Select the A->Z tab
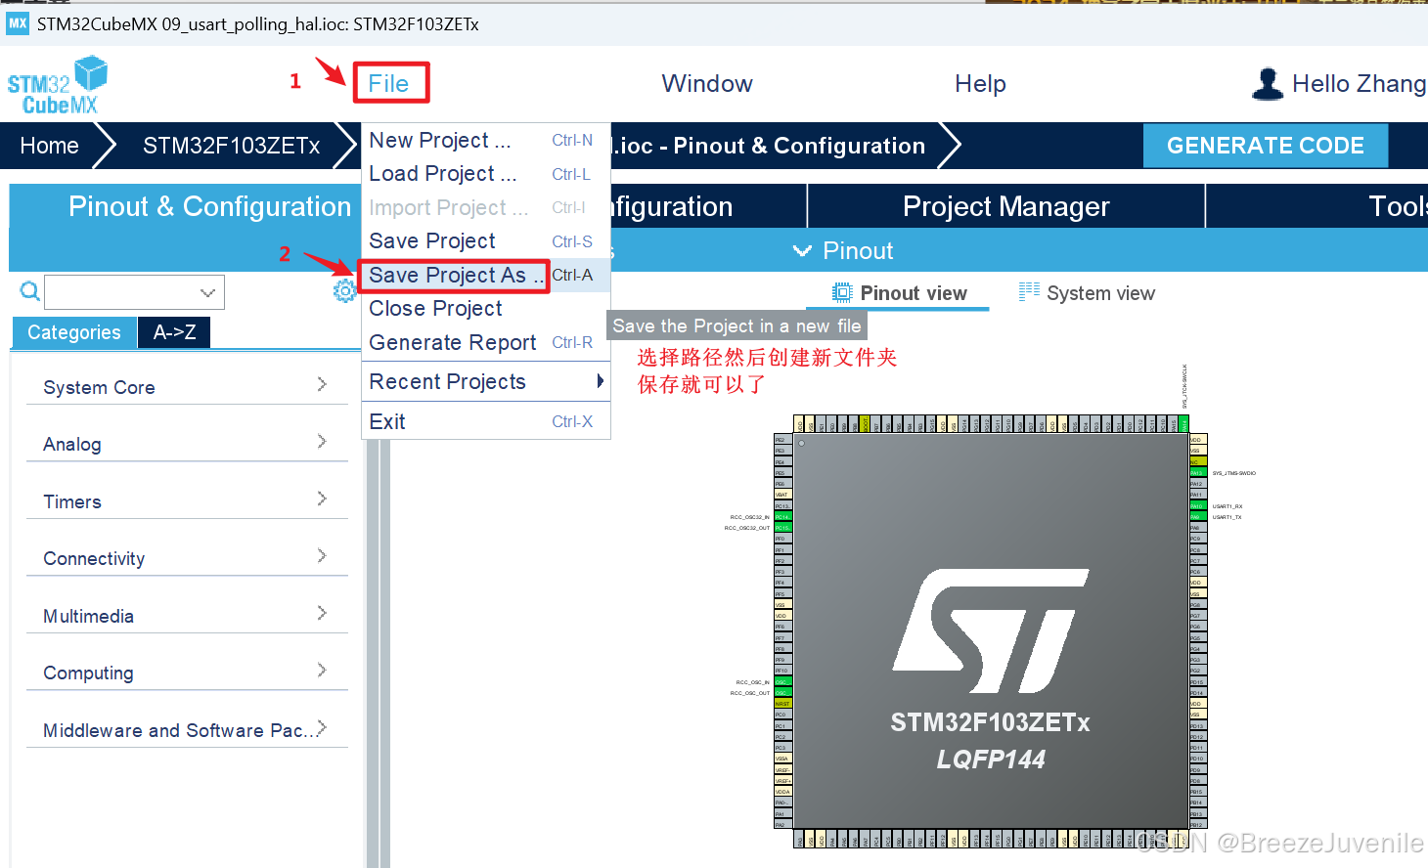The height and width of the screenshot is (868, 1428). (174, 332)
